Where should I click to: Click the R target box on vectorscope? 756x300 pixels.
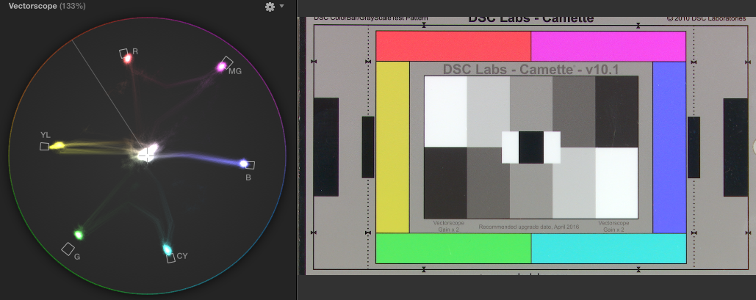[124, 53]
